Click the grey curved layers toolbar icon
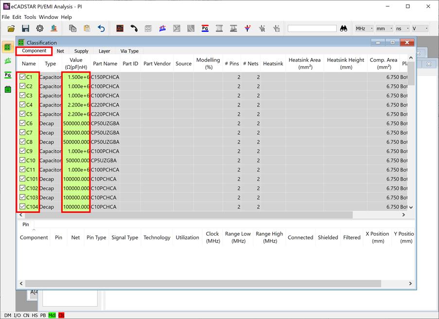 pos(191,29)
